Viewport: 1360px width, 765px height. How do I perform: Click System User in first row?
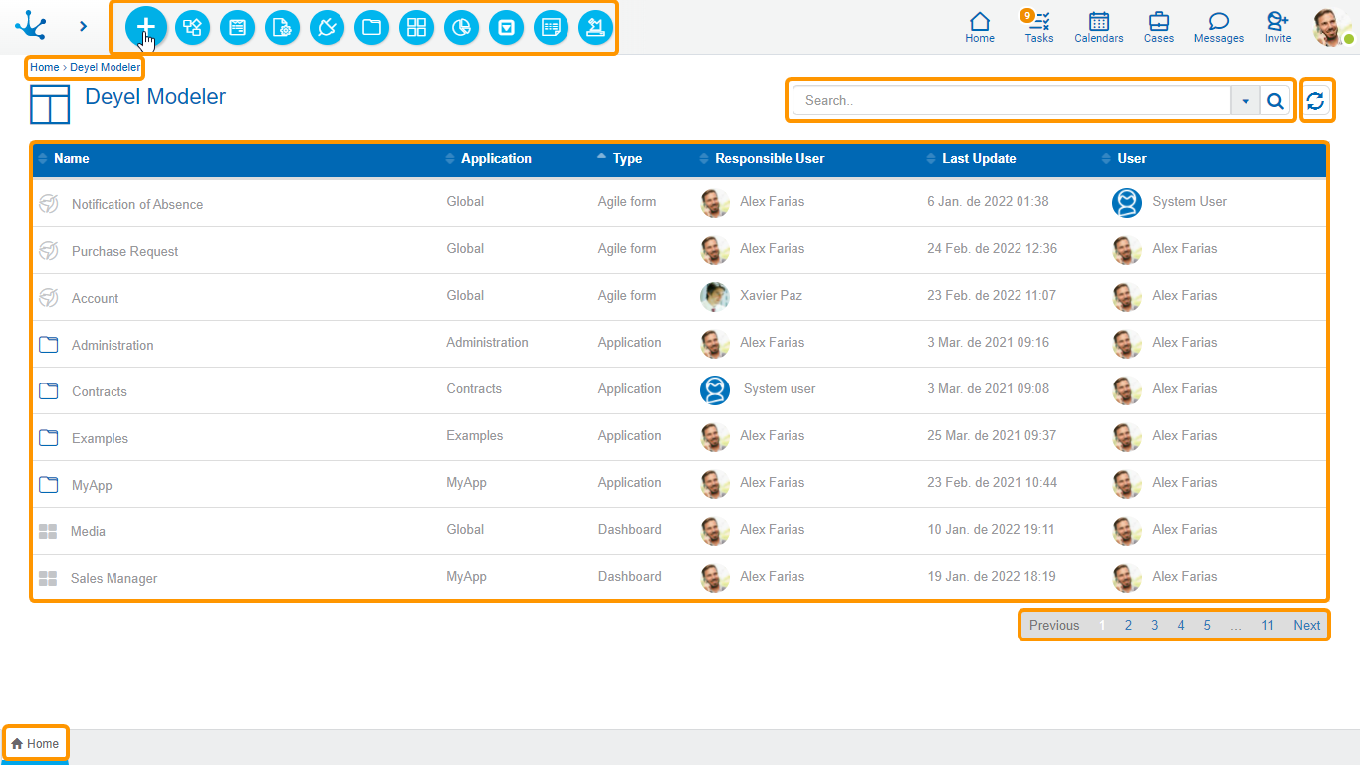tap(1189, 201)
